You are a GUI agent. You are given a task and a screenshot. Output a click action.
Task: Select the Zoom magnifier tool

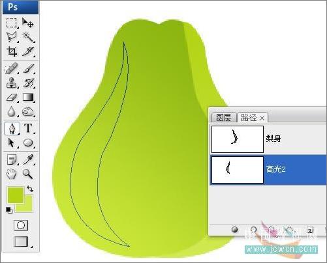point(28,174)
